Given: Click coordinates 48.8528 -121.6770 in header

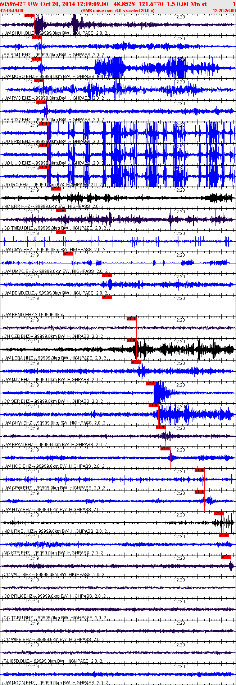Looking at the screenshot, I should (x=138, y=4).
